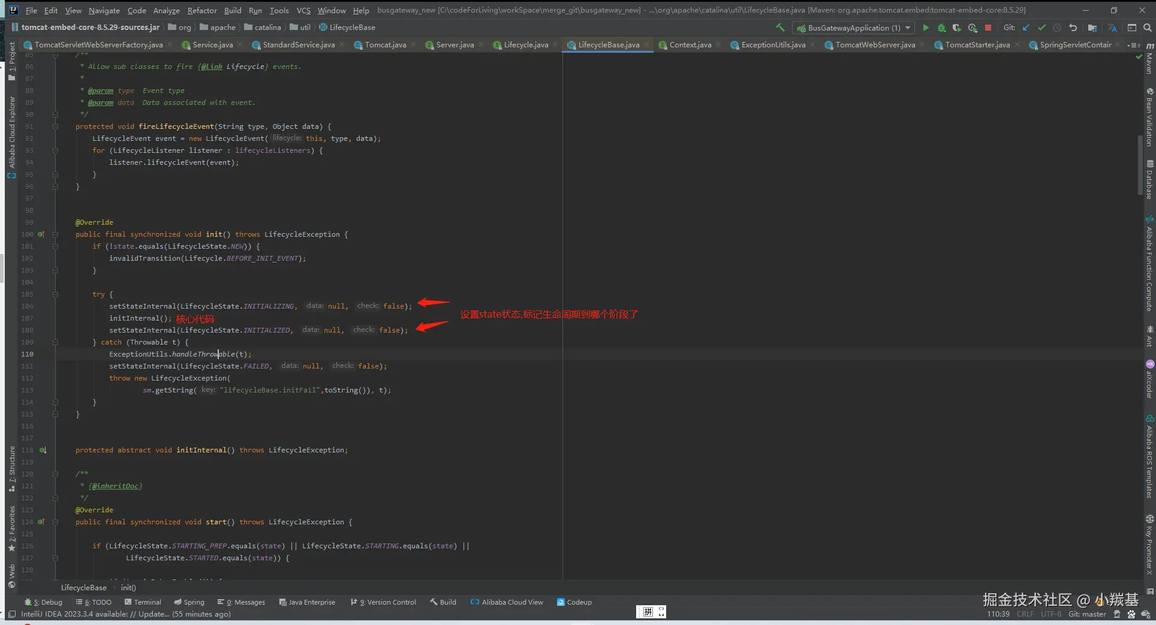
Task: Open the Favorites tool window
Action: [12, 529]
